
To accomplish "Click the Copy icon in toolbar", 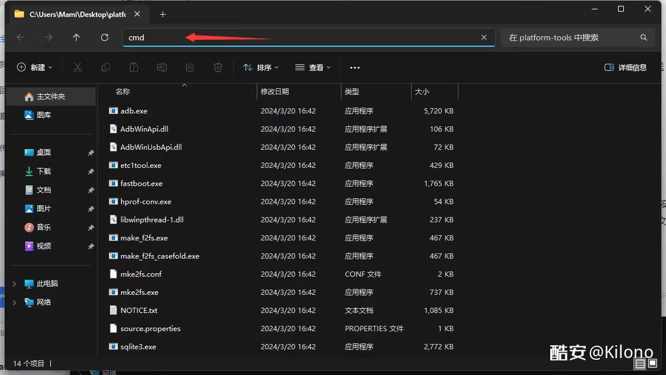I will [x=106, y=67].
